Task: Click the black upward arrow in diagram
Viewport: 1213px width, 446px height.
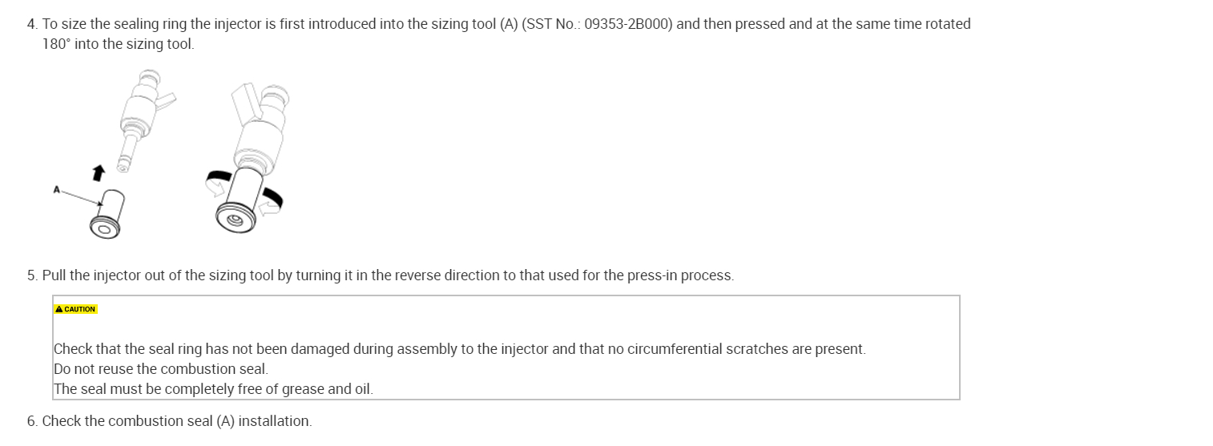Action: click(99, 172)
